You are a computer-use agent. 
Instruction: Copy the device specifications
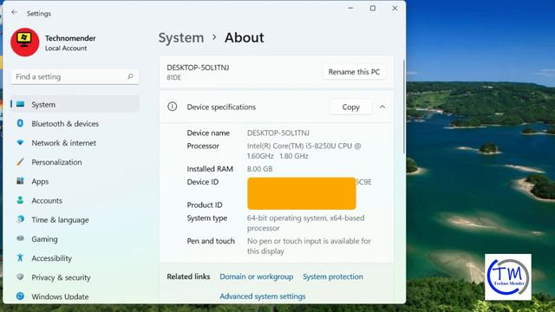coord(350,107)
